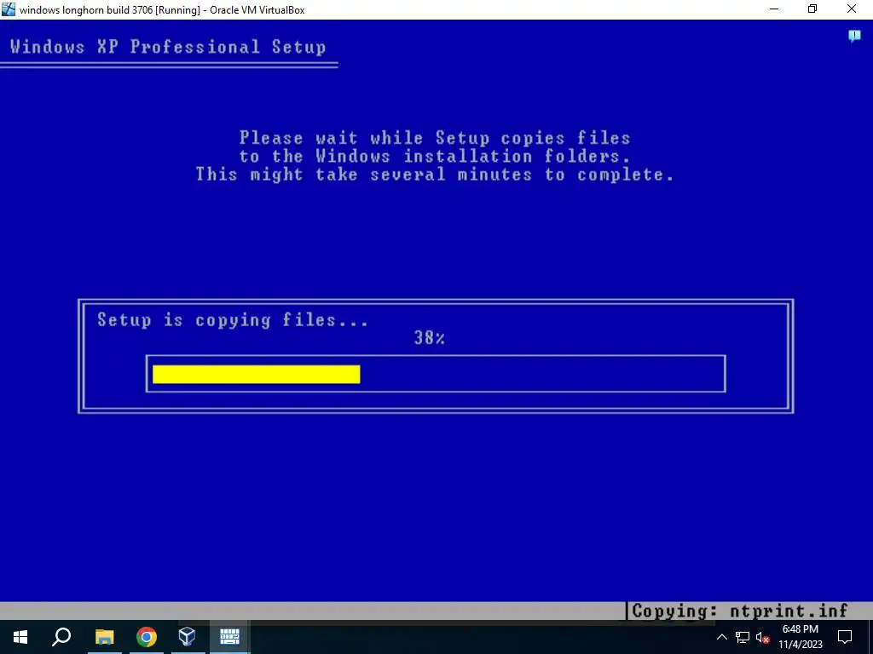The height and width of the screenshot is (654, 873).
Task: Open the Windows Start menu
Action: (x=20, y=637)
